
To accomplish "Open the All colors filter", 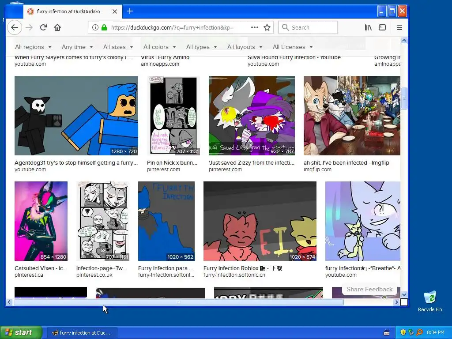I will click(160, 47).
